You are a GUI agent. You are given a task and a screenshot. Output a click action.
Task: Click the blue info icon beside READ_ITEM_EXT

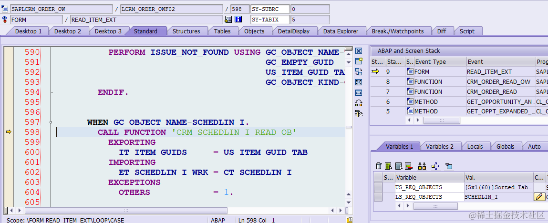238,20
